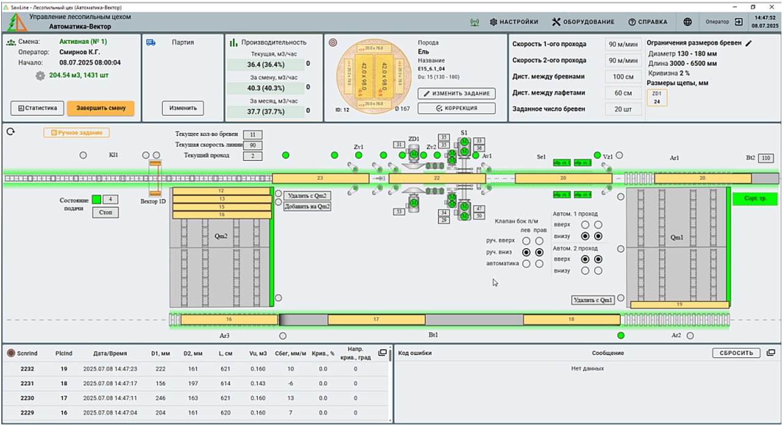Viewport: 782px width, 425px height.
Task: Click the green feed state indicator
Action: (x=96, y=199)
